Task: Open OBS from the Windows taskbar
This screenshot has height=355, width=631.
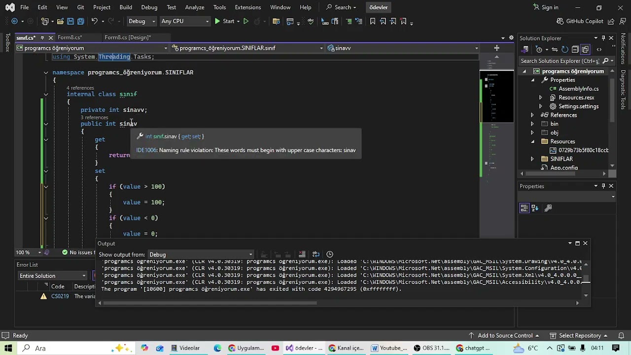Action: click(x=431, y=348)
